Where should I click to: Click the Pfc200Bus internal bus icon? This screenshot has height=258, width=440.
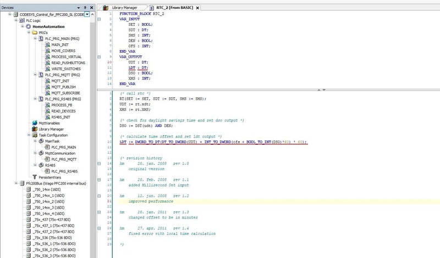tap(22, 183)
